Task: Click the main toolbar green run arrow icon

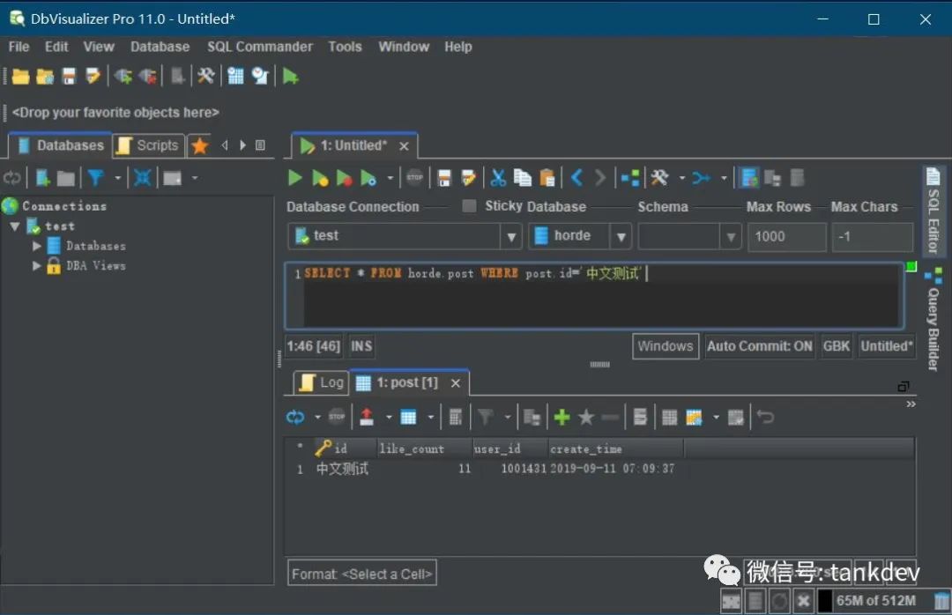Action: 290,77
